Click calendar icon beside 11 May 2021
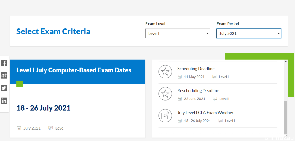Image resolution: width=295 pixels, height=141 pixels. click(180, 77)
